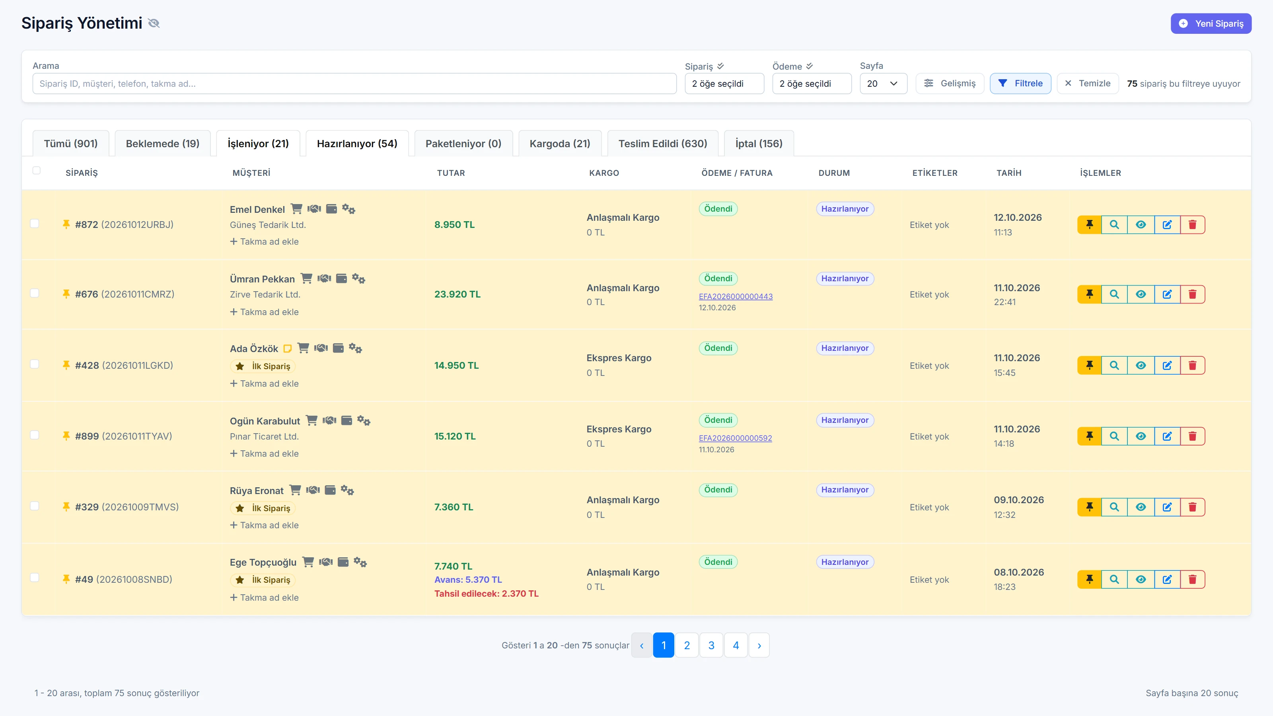Check the checkbox for order #899
Screen dimensions: 1273x716
coord(35,435)
